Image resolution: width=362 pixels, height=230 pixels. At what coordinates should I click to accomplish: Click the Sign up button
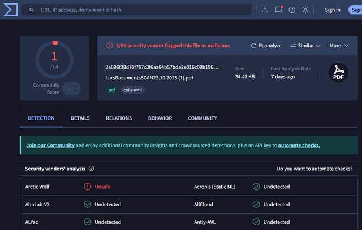point(356,10)
